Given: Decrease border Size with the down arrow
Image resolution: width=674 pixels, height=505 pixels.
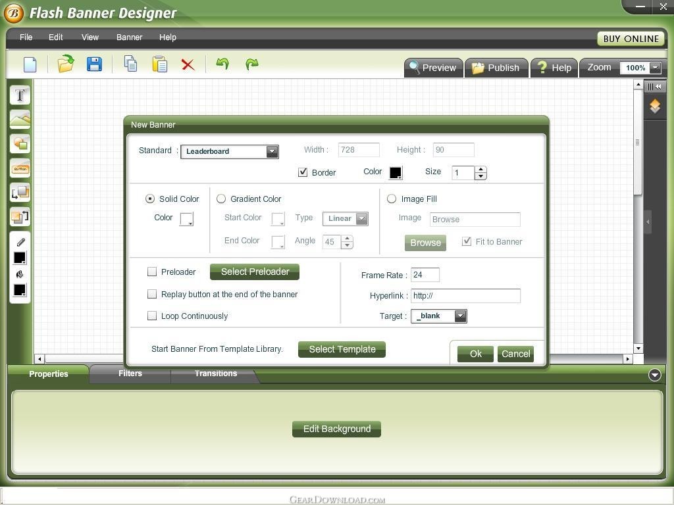Looking at the screenshot, I should (480, 176).
